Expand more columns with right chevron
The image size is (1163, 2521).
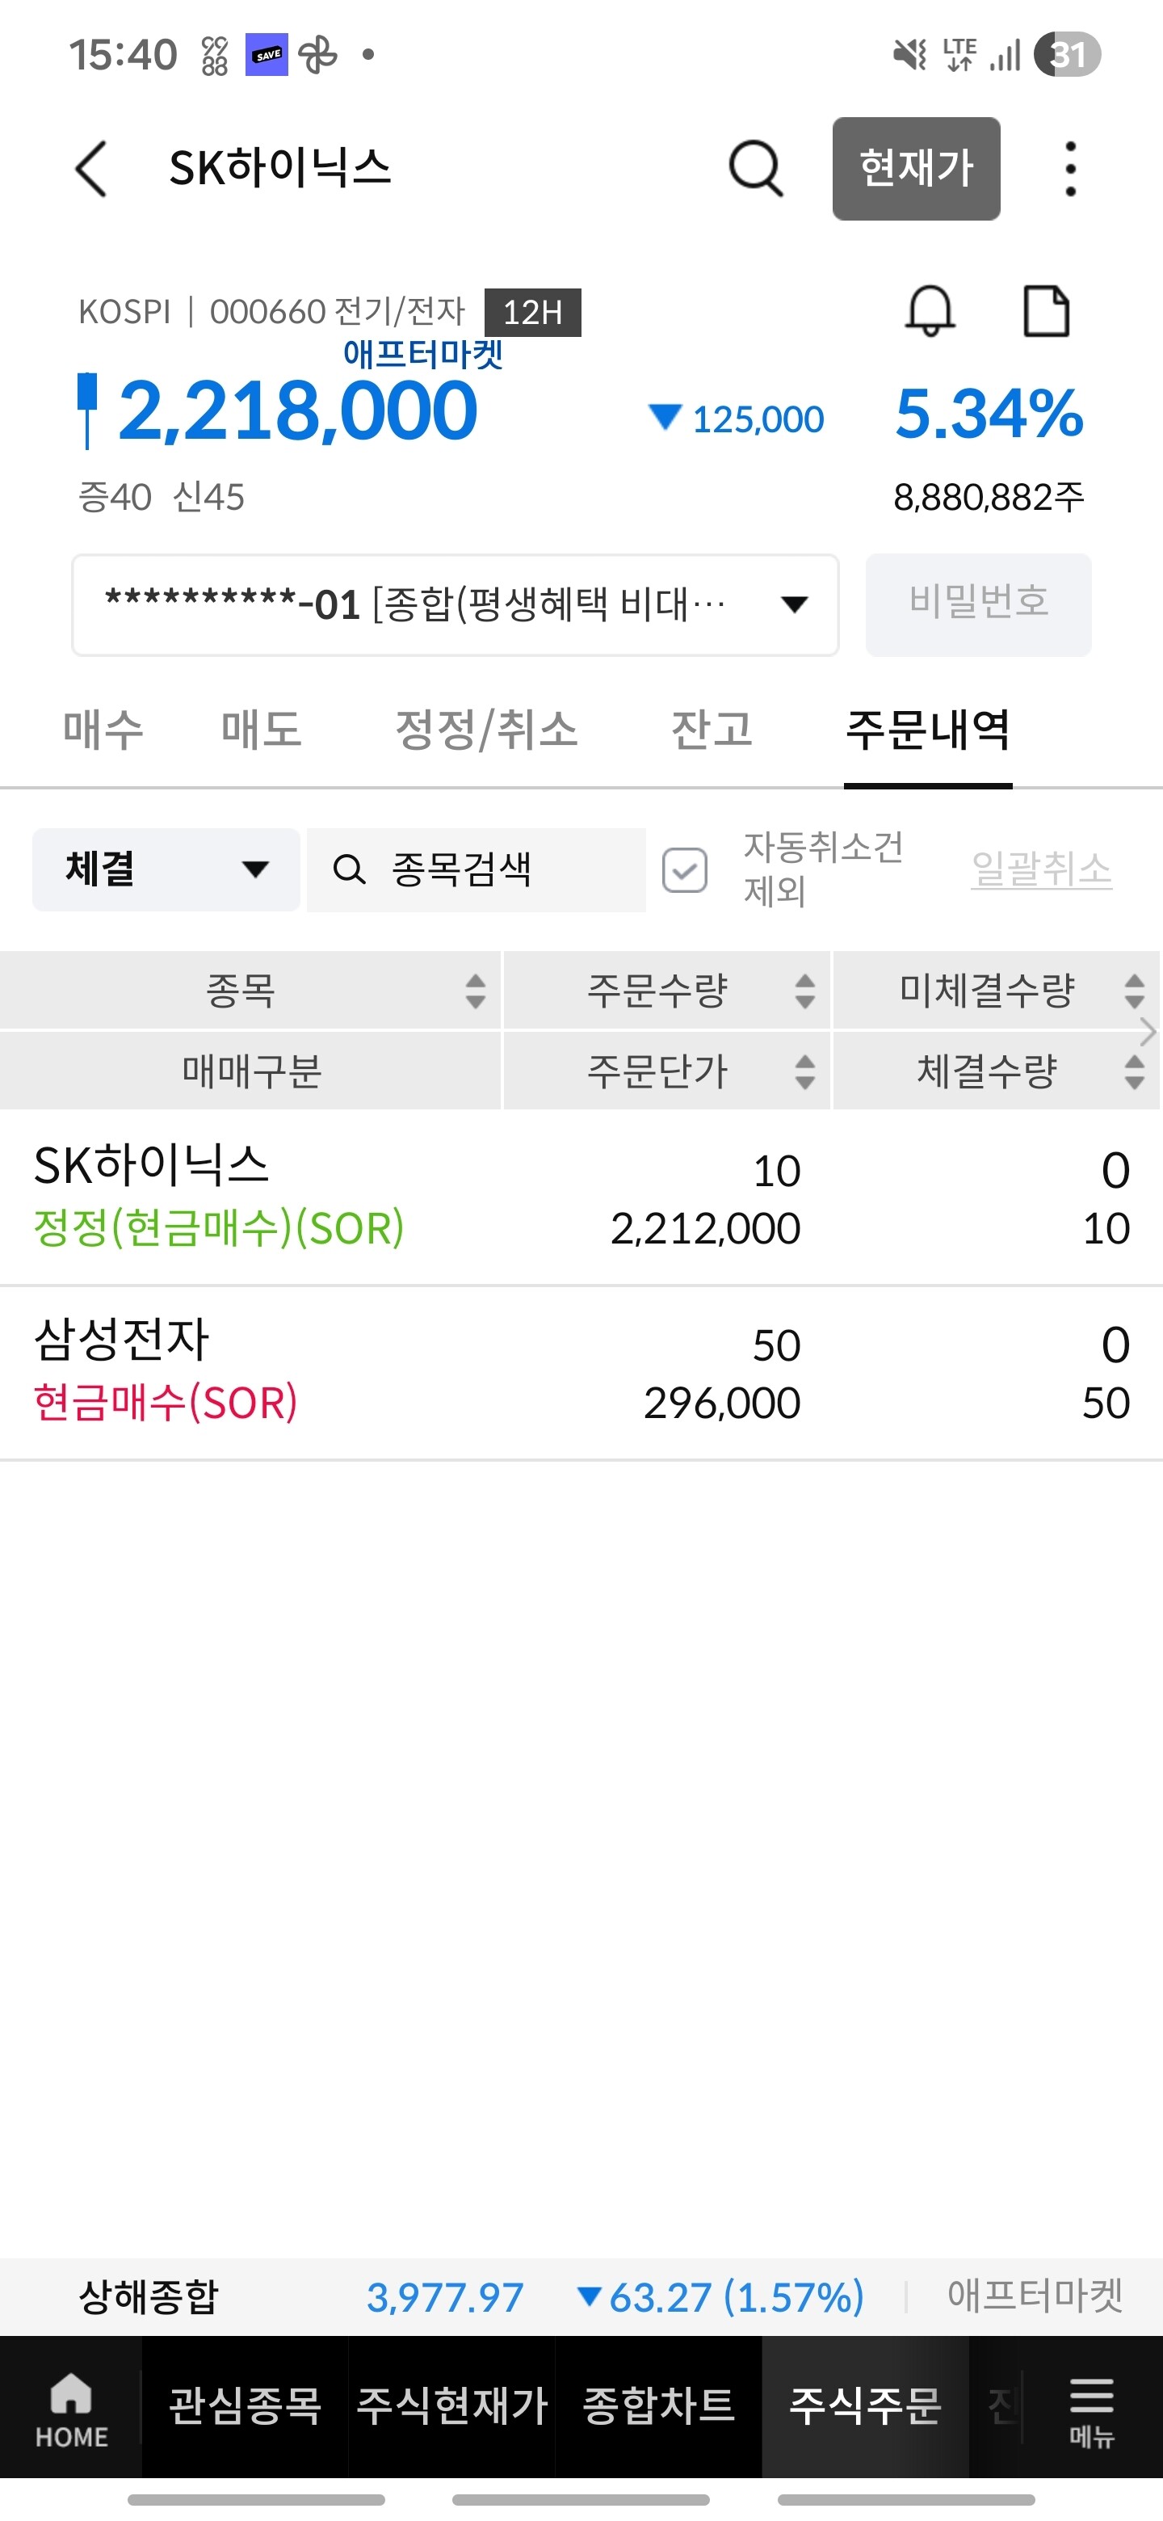tap(1148, 1030)
